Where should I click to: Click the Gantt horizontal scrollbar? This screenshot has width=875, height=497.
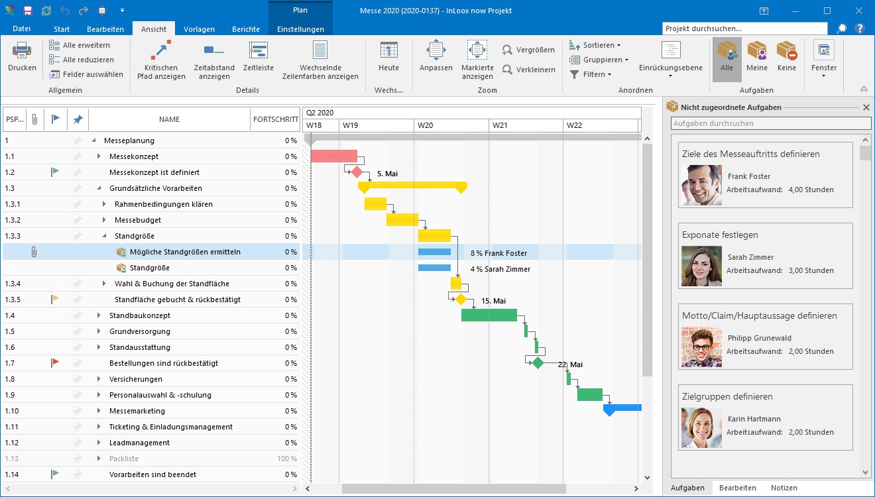pyautogui.click(x=454, y=489)
